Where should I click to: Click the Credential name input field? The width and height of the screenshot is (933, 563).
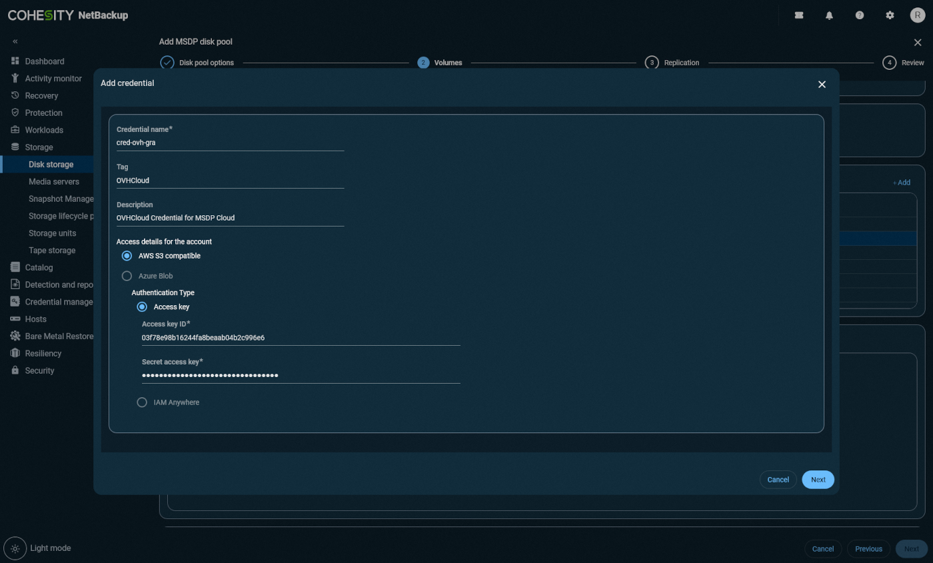pos(230,142)
